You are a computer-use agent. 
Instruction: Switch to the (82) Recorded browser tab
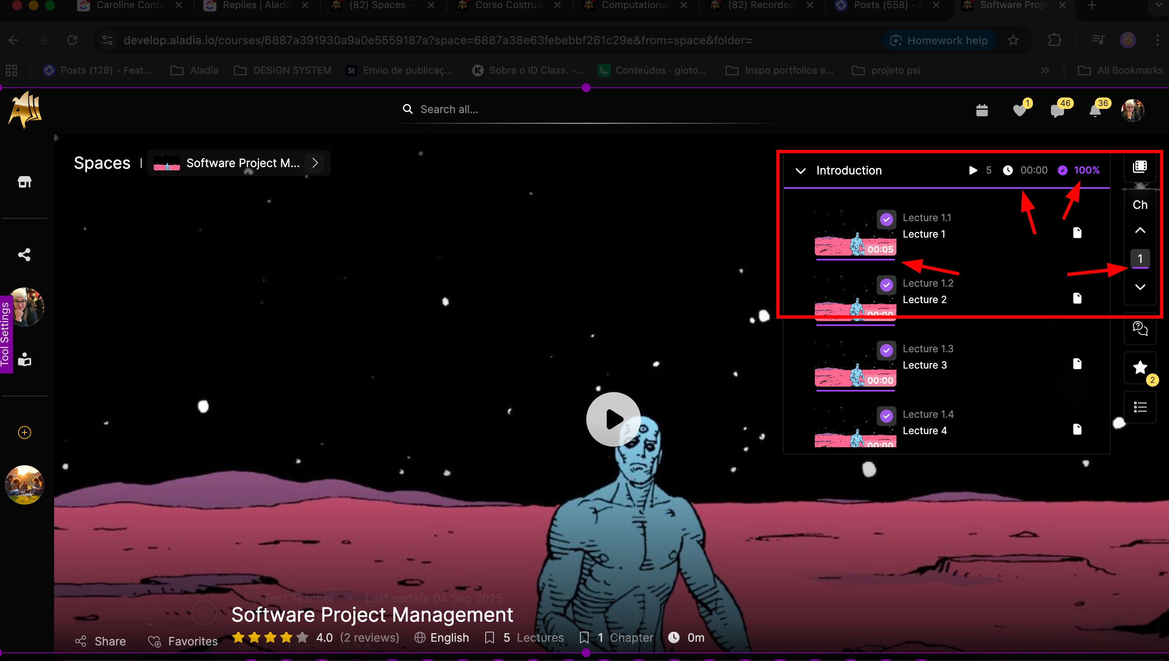click(762, 5)
